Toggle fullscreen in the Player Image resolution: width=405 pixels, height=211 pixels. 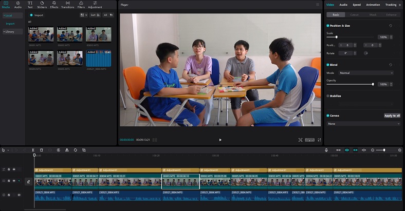319,140
